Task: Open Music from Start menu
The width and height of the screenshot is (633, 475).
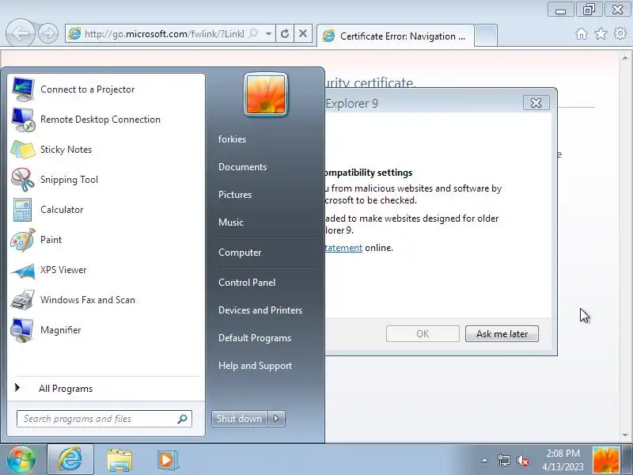Action: click(x=231, y=222)
